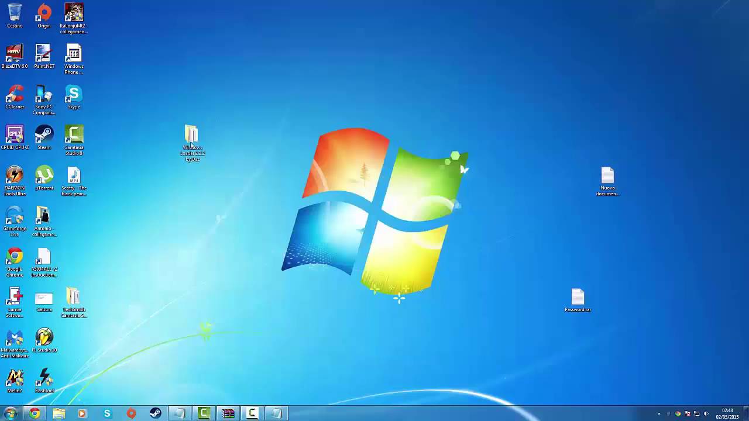The image size is (749, 421).
Task: Select the Nuovo documento text file
Action: pos(607,181)
